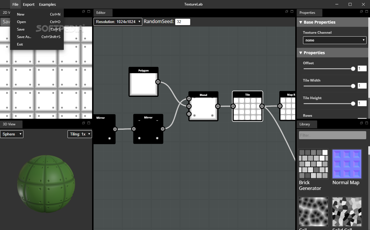
Task: Maximize the Properties panel
Action: (367, 12)
